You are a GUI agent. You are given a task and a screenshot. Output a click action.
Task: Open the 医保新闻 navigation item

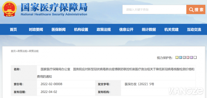coord(58,30)
